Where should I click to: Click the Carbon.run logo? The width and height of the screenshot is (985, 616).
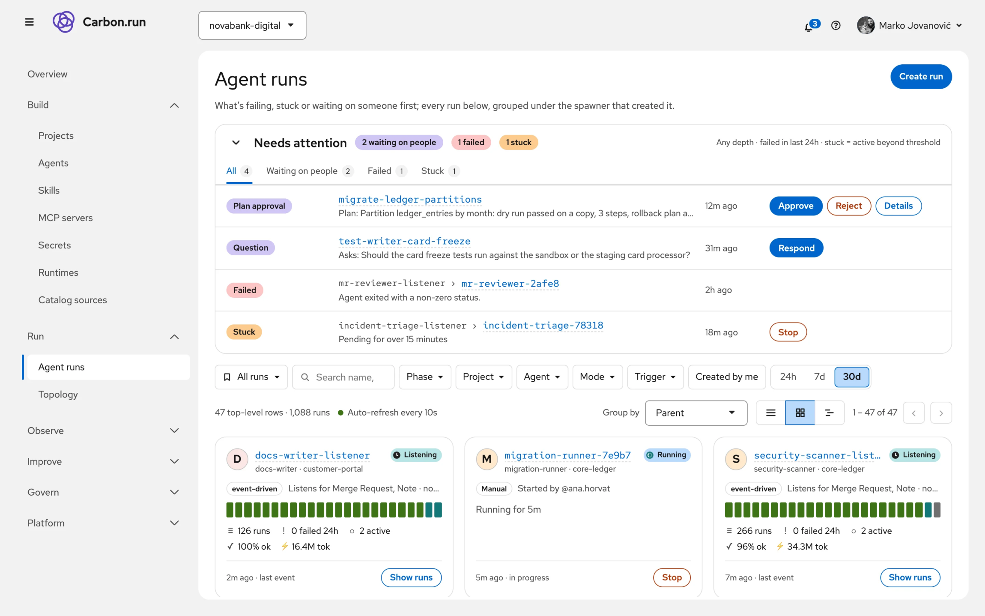99,22
